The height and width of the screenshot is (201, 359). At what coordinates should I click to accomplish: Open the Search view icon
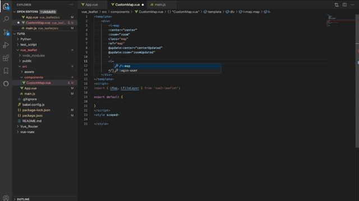coord(6,19)
